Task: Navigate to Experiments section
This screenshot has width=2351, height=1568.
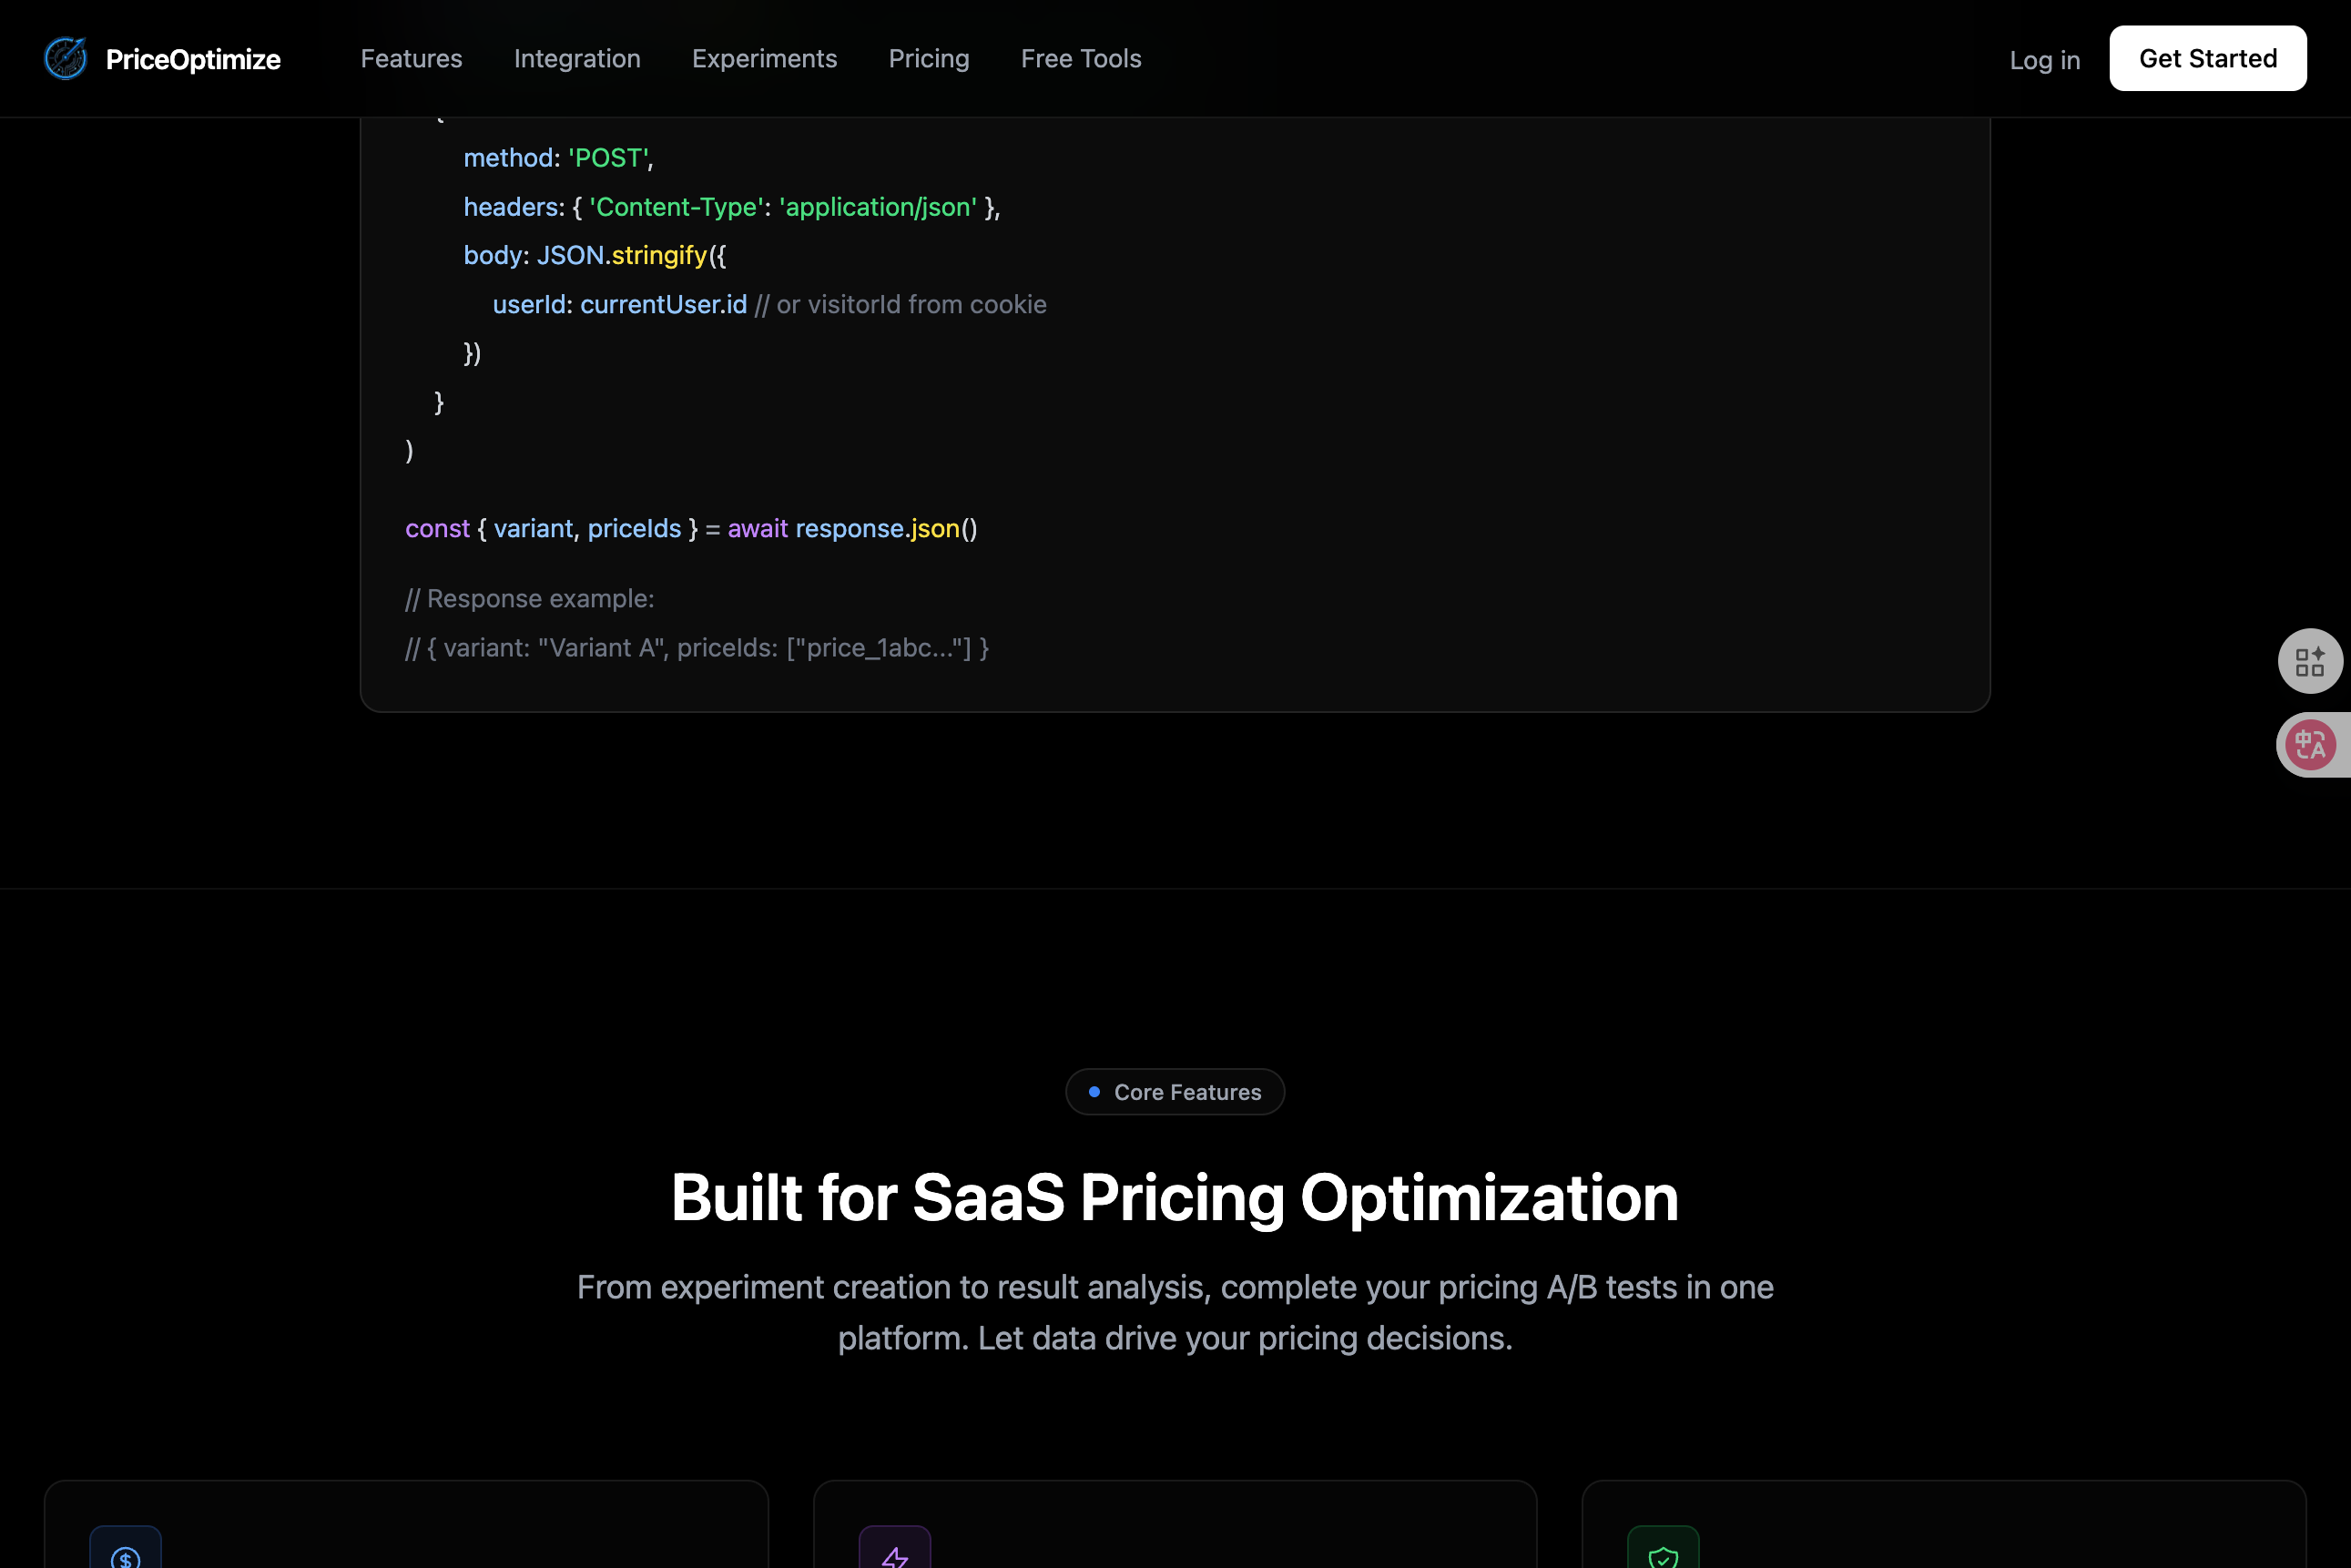Action: [764, 59]
